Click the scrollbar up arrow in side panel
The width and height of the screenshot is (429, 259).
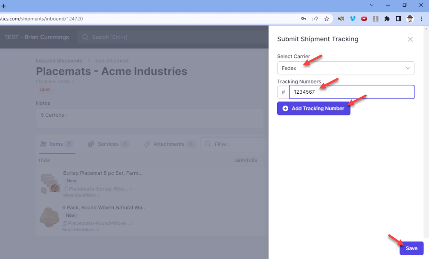click(x=426, y=29)
